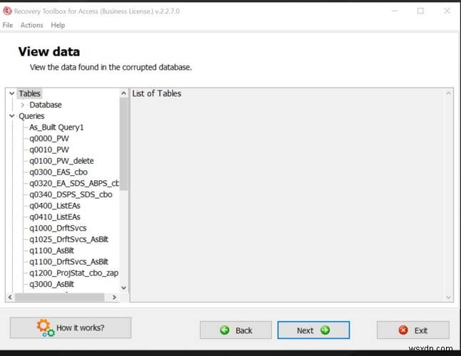The image size is (461, 356).
Task: Select the q0300_EAS_cbo query
Action: 59,172
